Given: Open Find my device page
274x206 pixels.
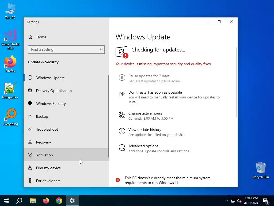Looking at the screenshot, I should (66, 168).
